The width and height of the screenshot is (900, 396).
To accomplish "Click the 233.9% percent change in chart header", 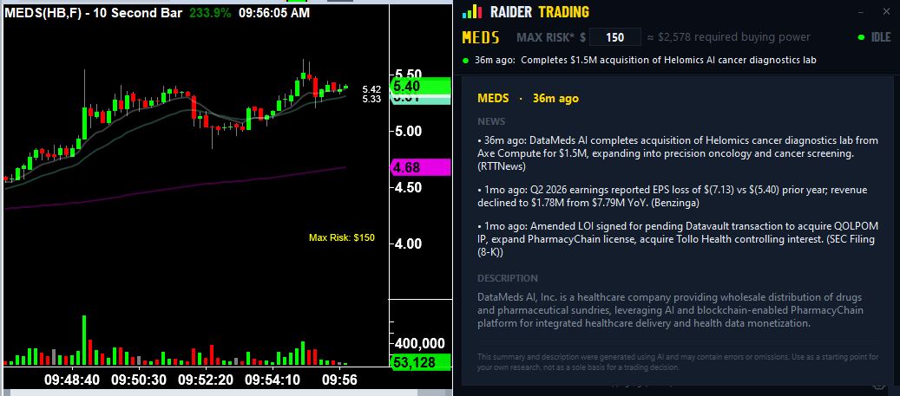I will [209, 13].
